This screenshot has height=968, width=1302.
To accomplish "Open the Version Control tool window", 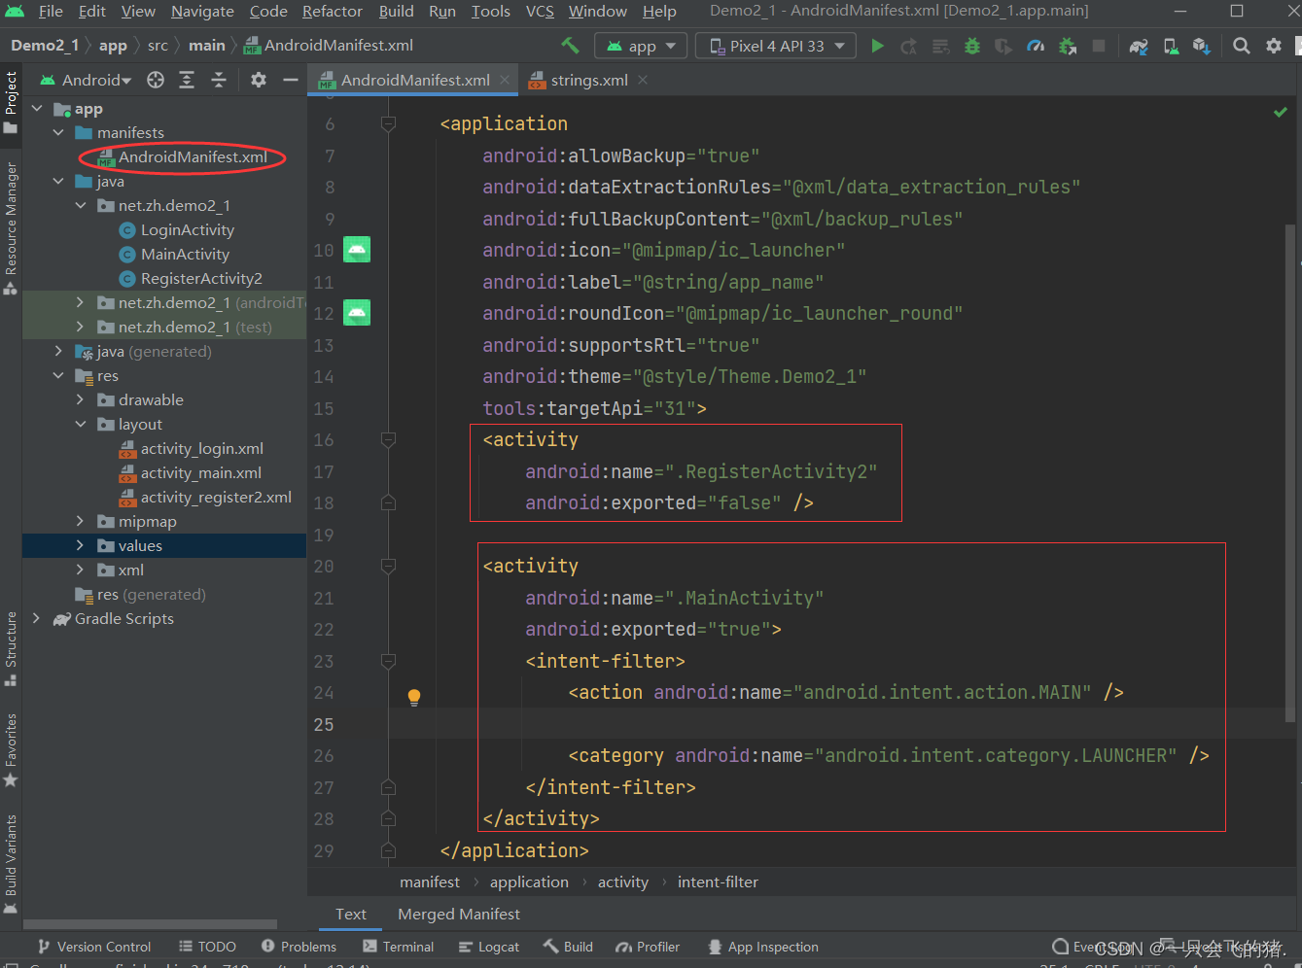I will tap(93, 947).
